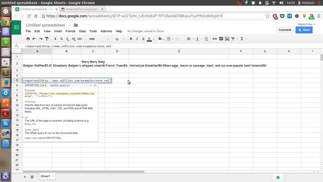Bookmark page with star in address bar
This screenshot has width=323, height=182.
click(x=267, y=16)
